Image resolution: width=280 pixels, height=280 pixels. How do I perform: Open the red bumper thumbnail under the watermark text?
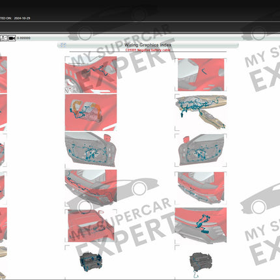91,226
